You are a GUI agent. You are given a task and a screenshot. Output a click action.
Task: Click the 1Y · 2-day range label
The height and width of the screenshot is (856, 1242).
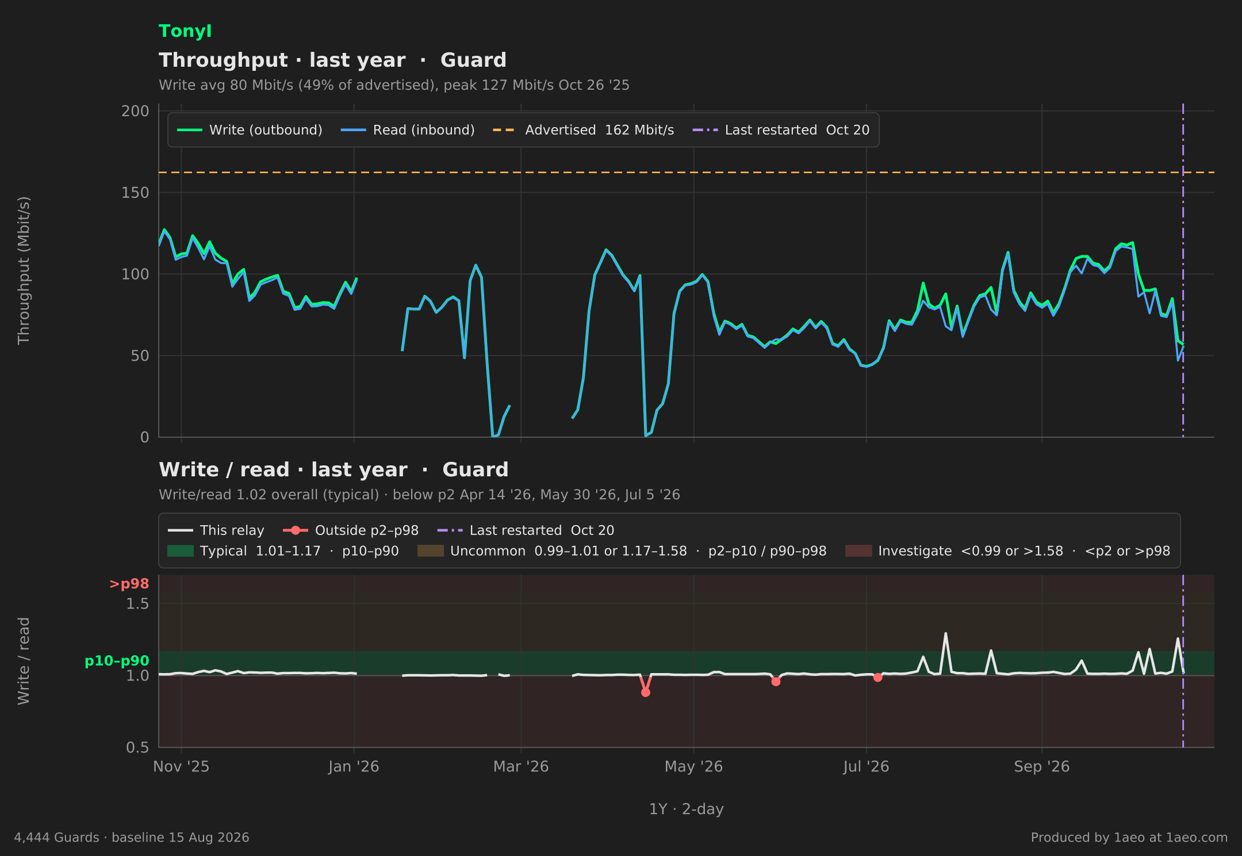[x=687, y=809]
